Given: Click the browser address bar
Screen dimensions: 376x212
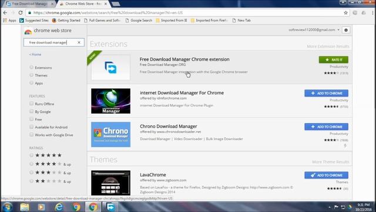Looking at the screenshot, I should tap(187, 13).
